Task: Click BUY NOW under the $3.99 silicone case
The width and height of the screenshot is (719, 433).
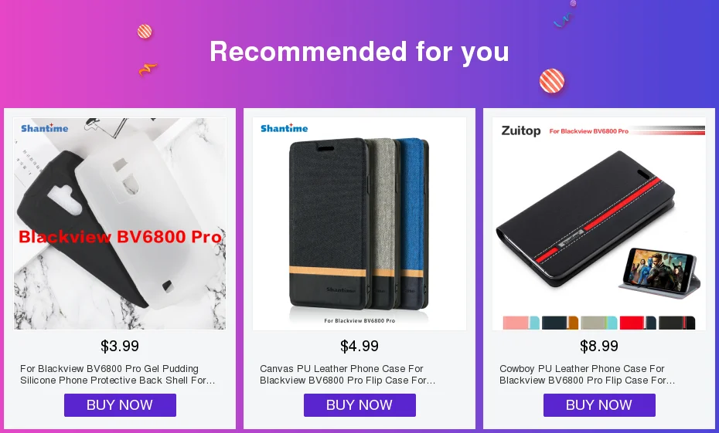Action: point(120,405)
